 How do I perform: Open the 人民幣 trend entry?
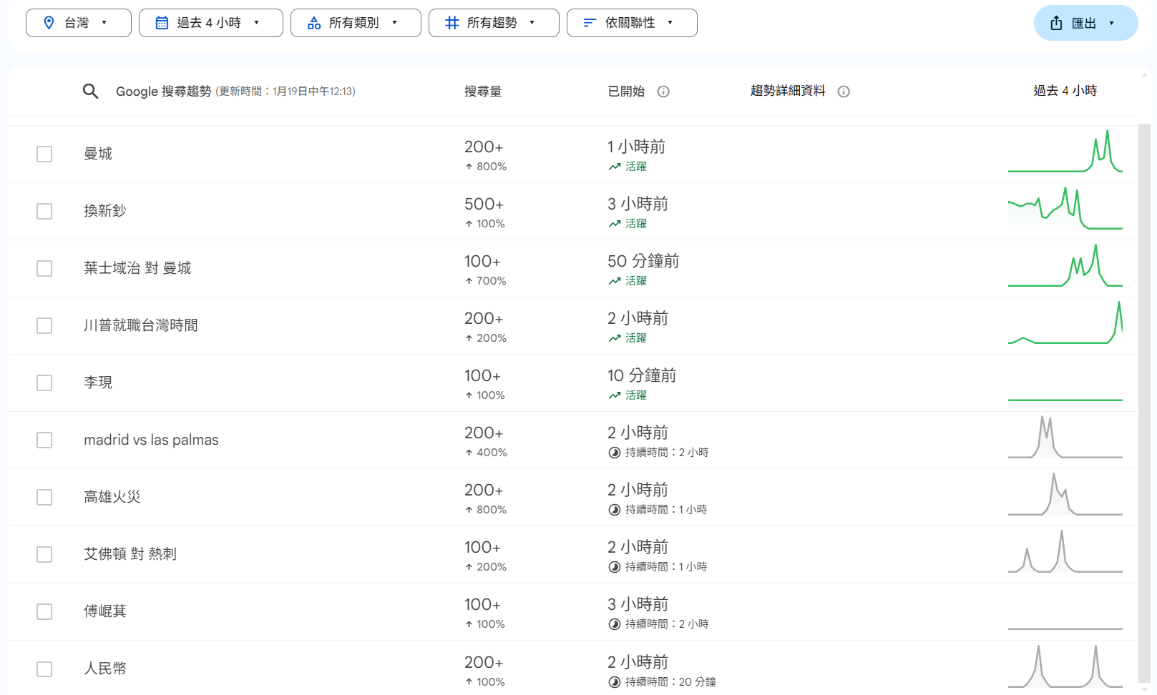[105, 669]
